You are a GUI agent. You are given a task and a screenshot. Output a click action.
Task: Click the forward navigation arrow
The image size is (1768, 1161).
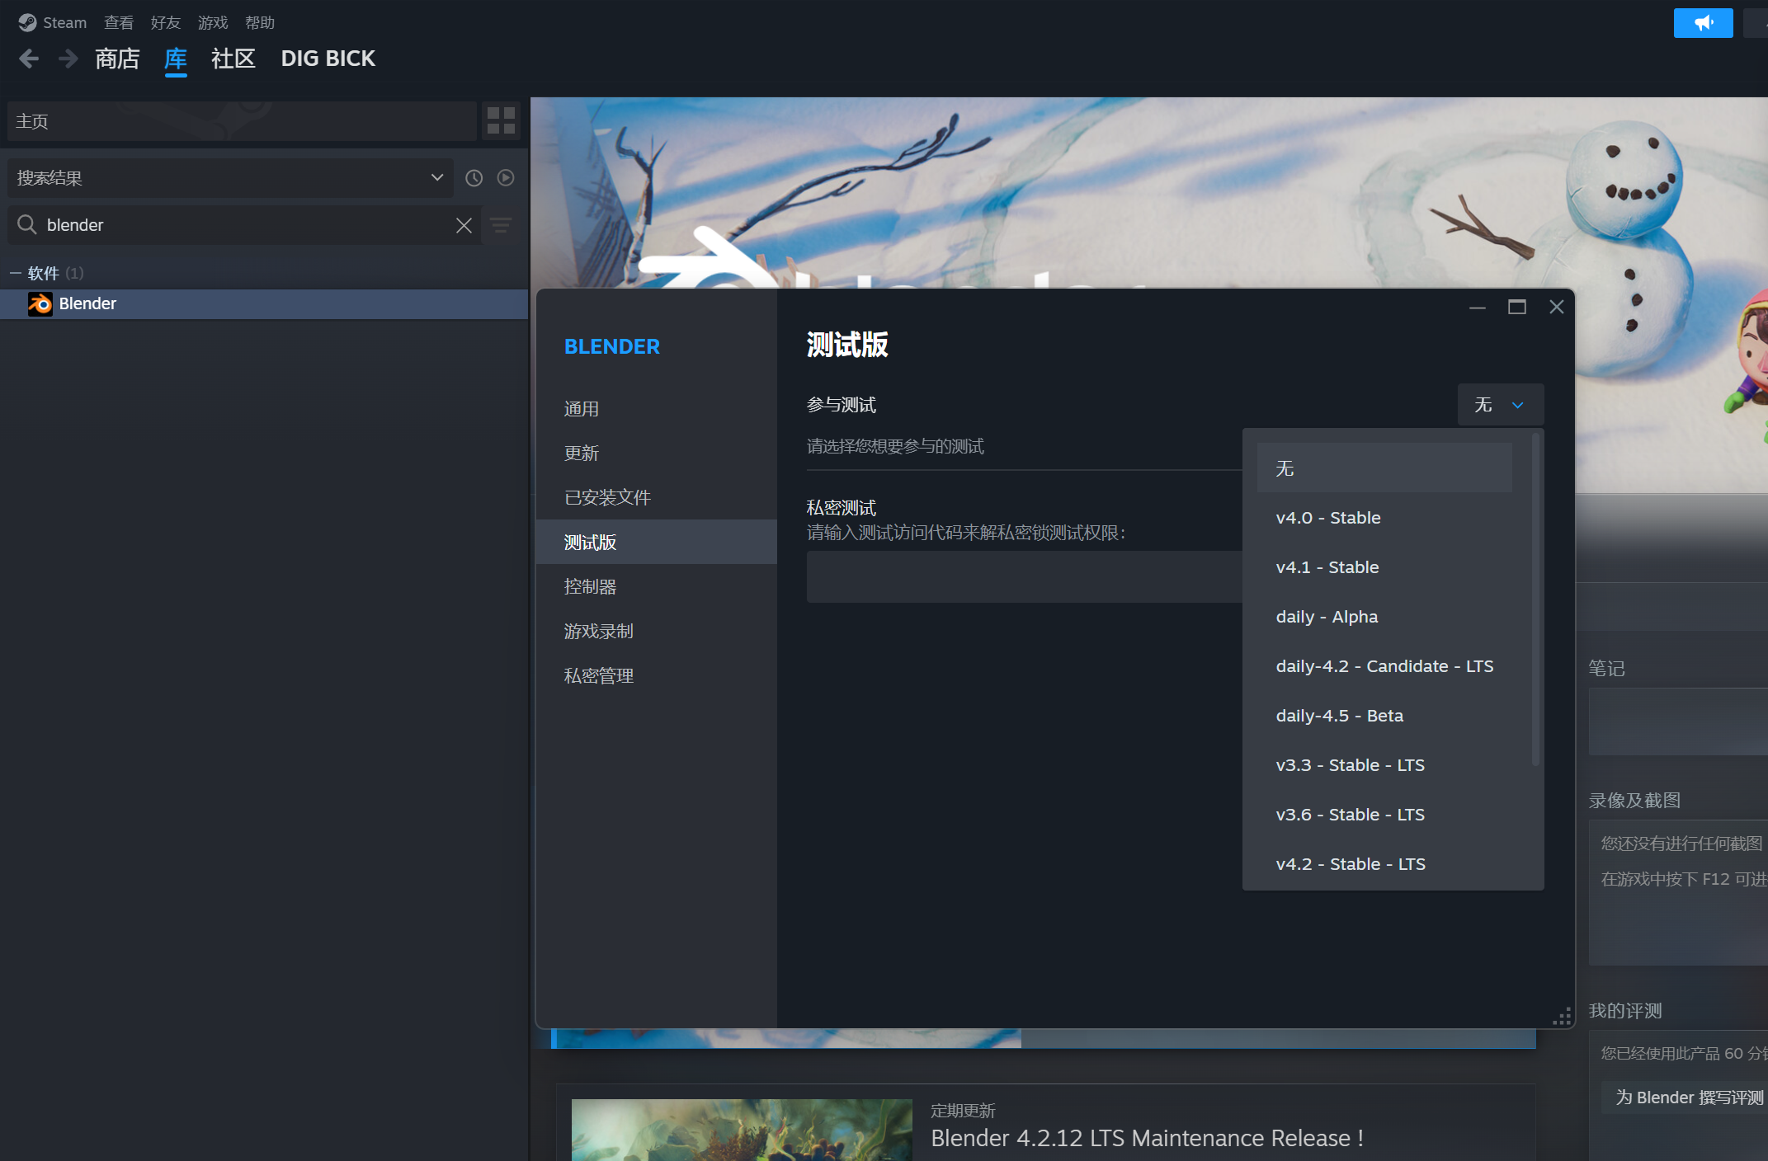[x=68, y=59]
